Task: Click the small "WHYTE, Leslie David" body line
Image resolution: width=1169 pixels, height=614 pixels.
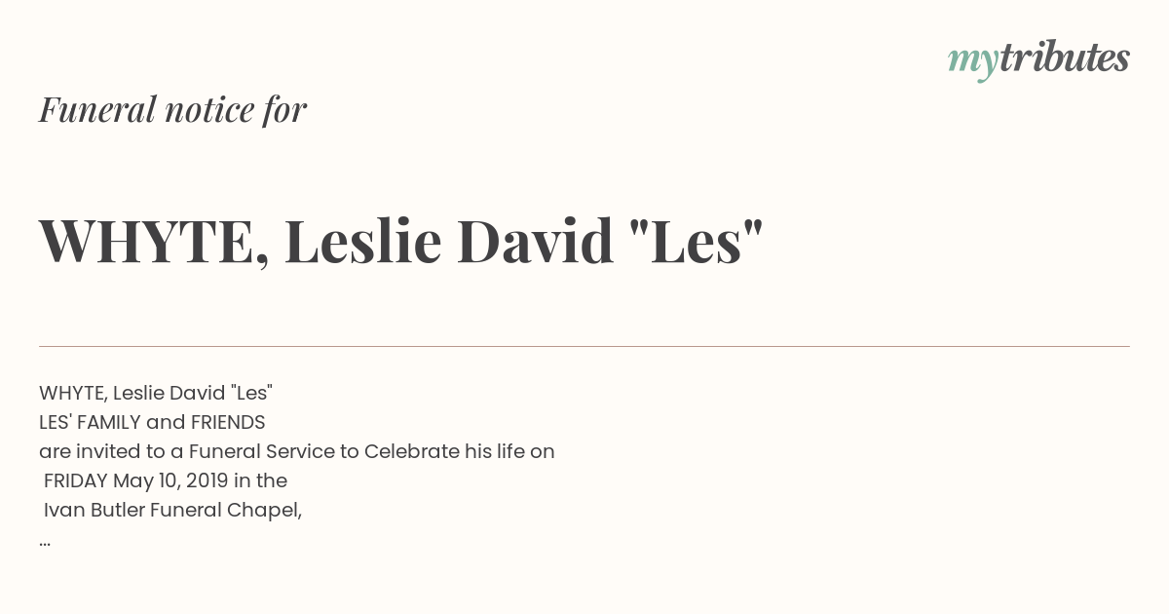Action: [156, 394]
